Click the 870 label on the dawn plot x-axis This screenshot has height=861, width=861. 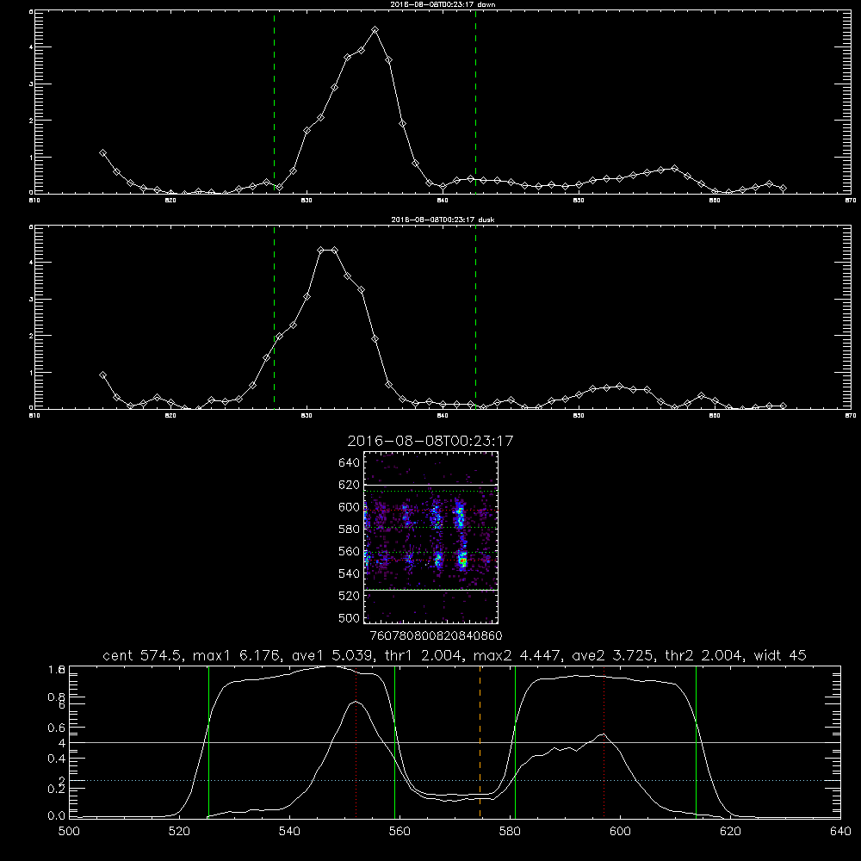851,201
